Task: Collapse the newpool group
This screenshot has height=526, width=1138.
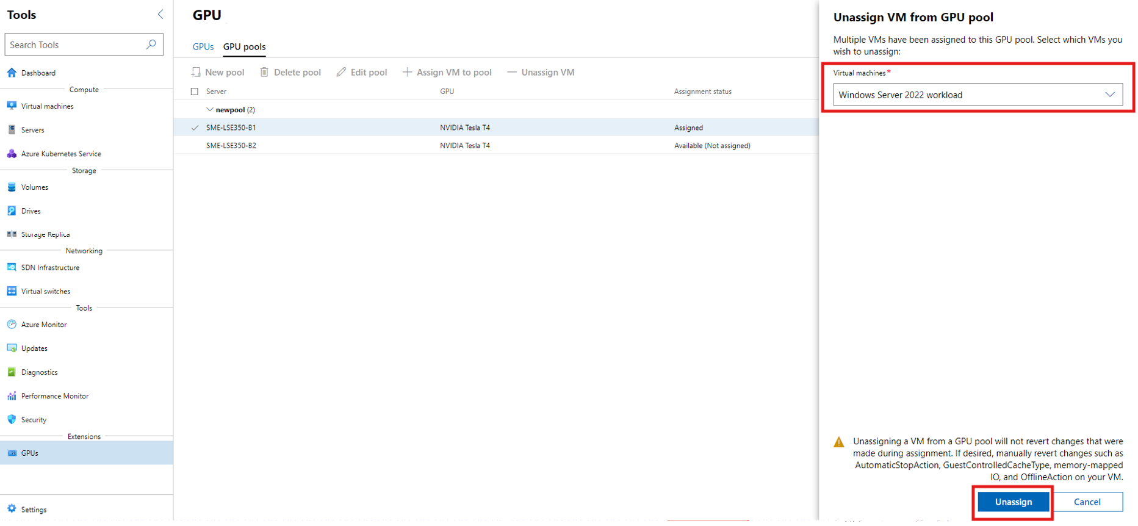Action: [x=209, y=110]
